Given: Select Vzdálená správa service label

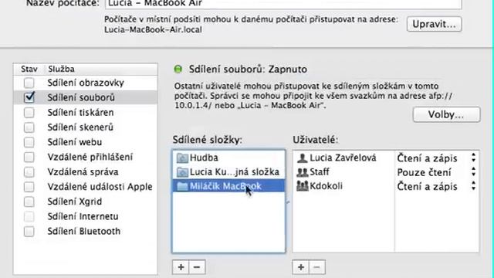Looking at the screenshot, I should point(83,171).
